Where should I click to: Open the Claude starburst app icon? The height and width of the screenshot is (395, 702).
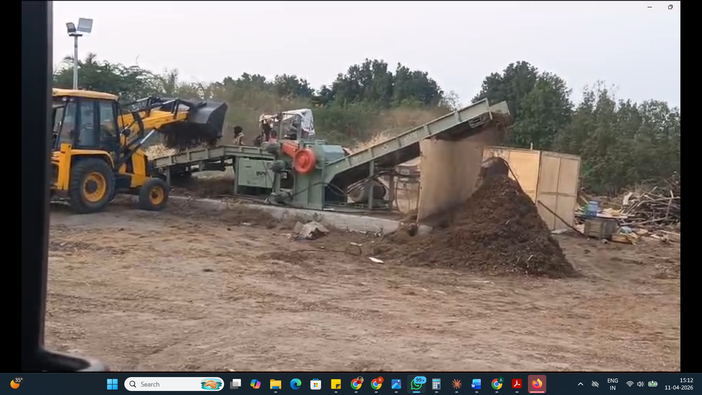(x=456, y=384)
